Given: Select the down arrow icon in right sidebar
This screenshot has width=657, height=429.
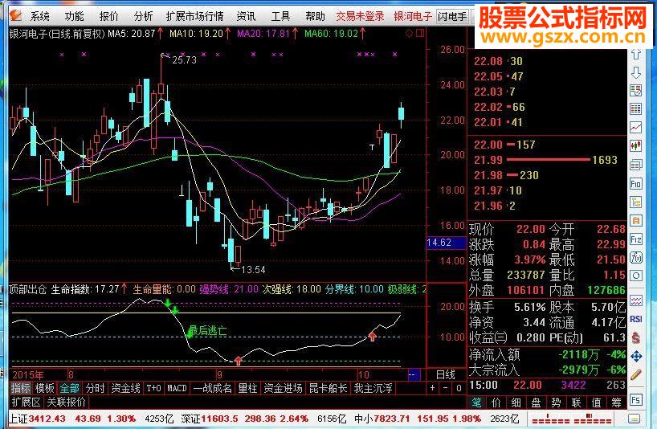Looking at the screenshot, I should (636, 72).
